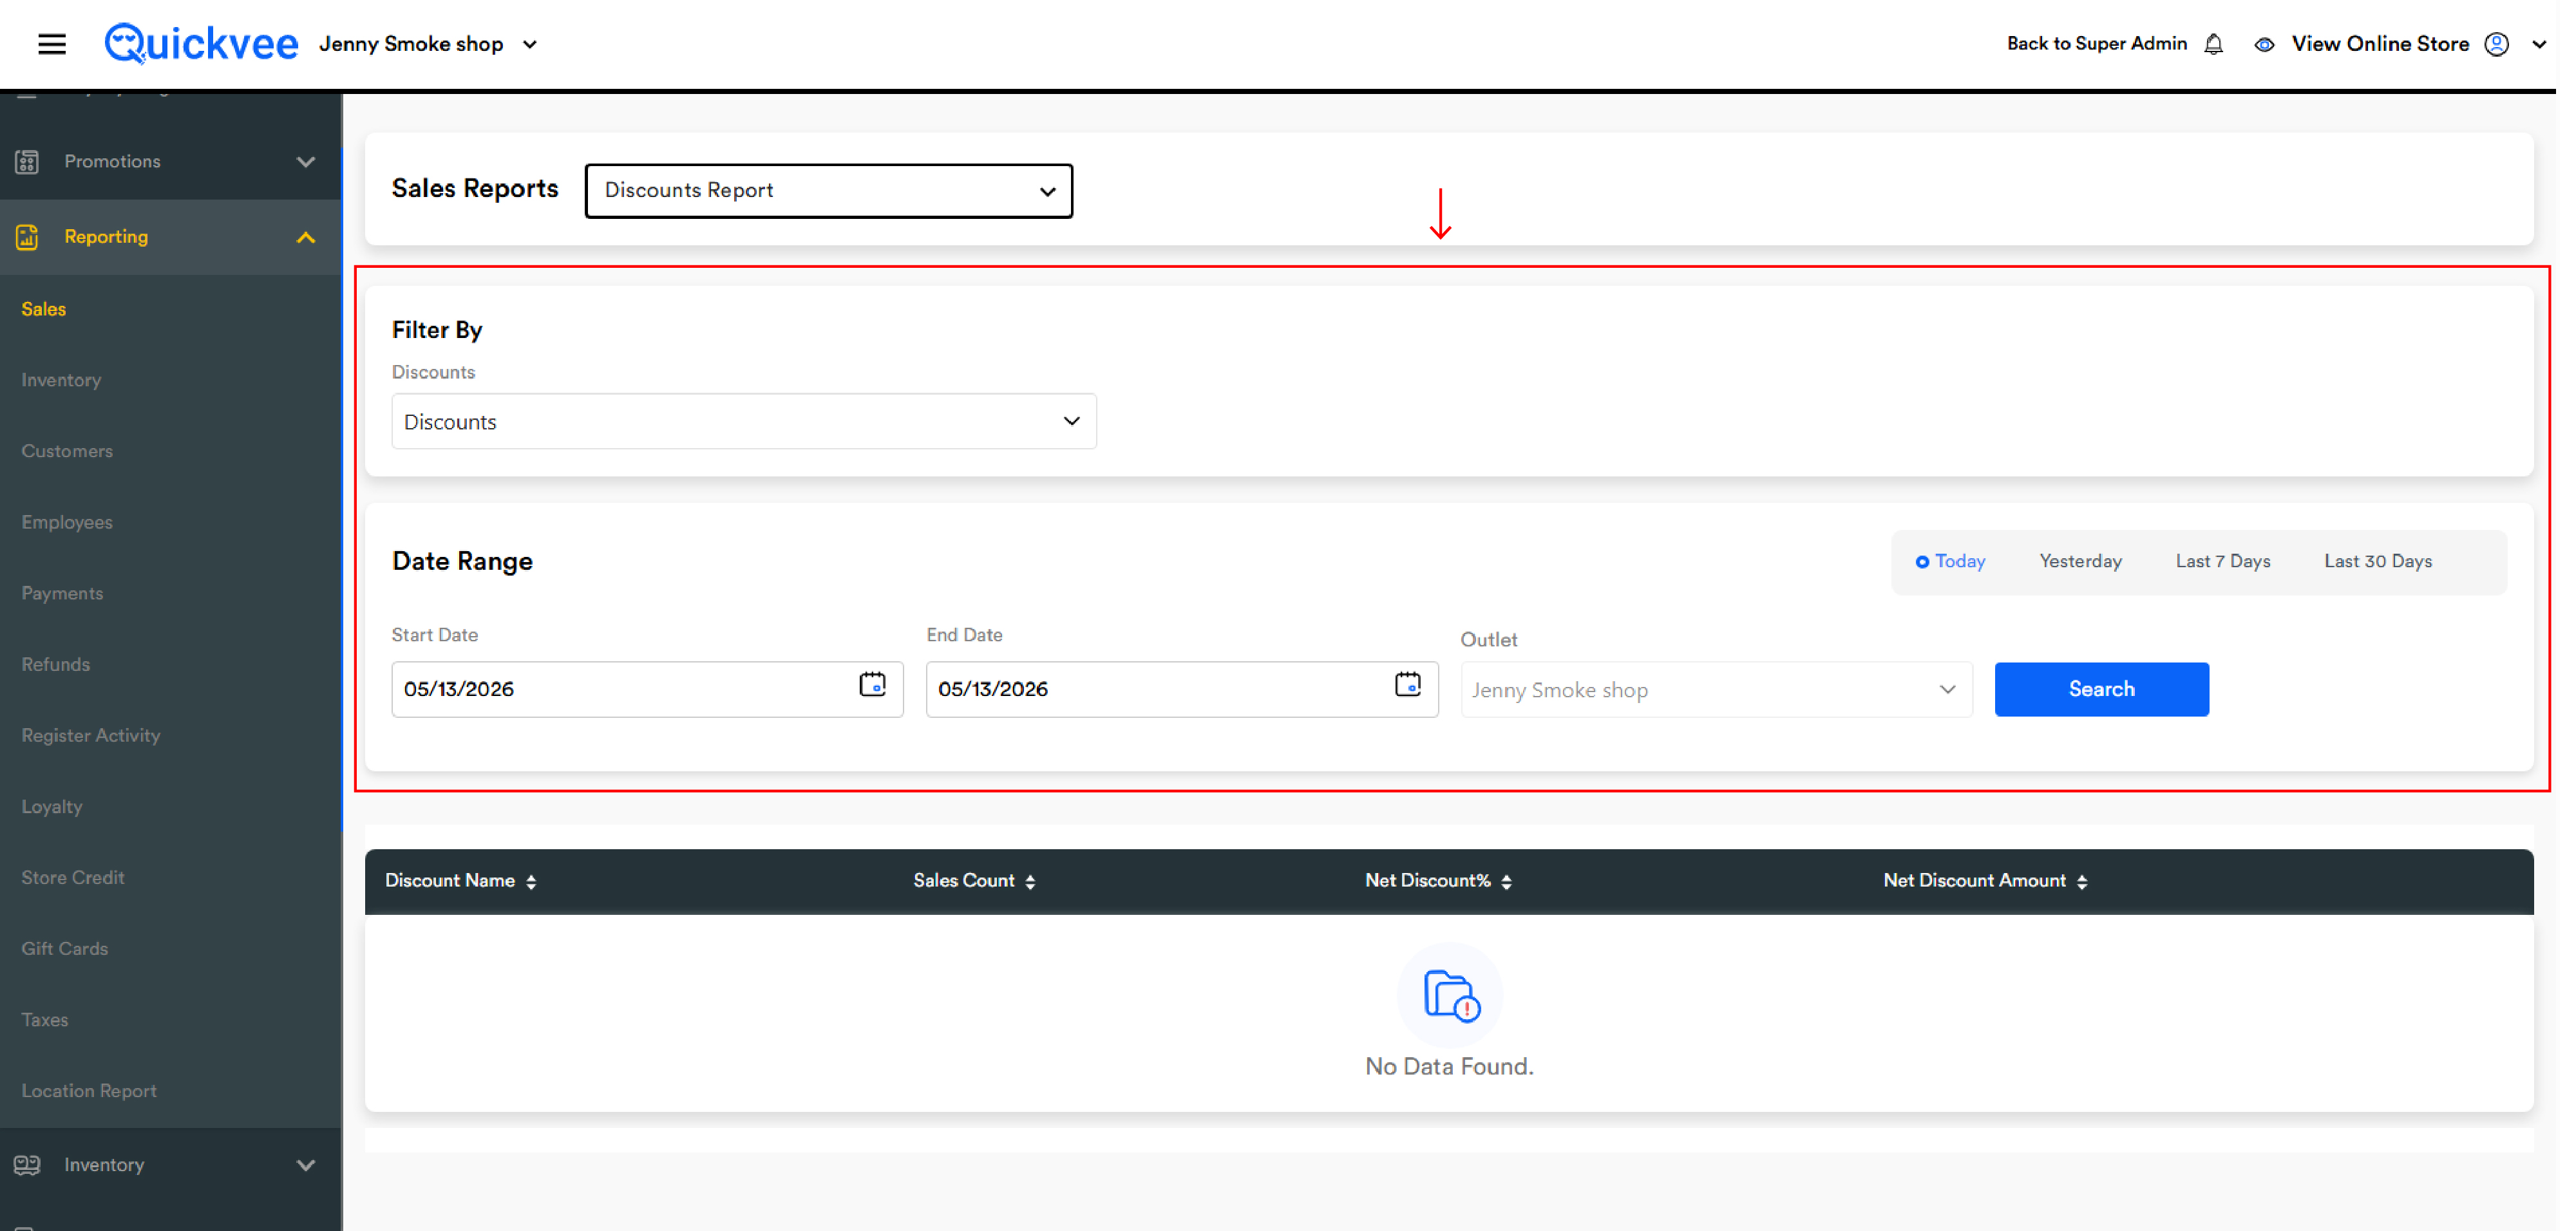This screenshot has width=2576, height=1231.
Task: Click the Sales Count column header
Action: point(963,880)
